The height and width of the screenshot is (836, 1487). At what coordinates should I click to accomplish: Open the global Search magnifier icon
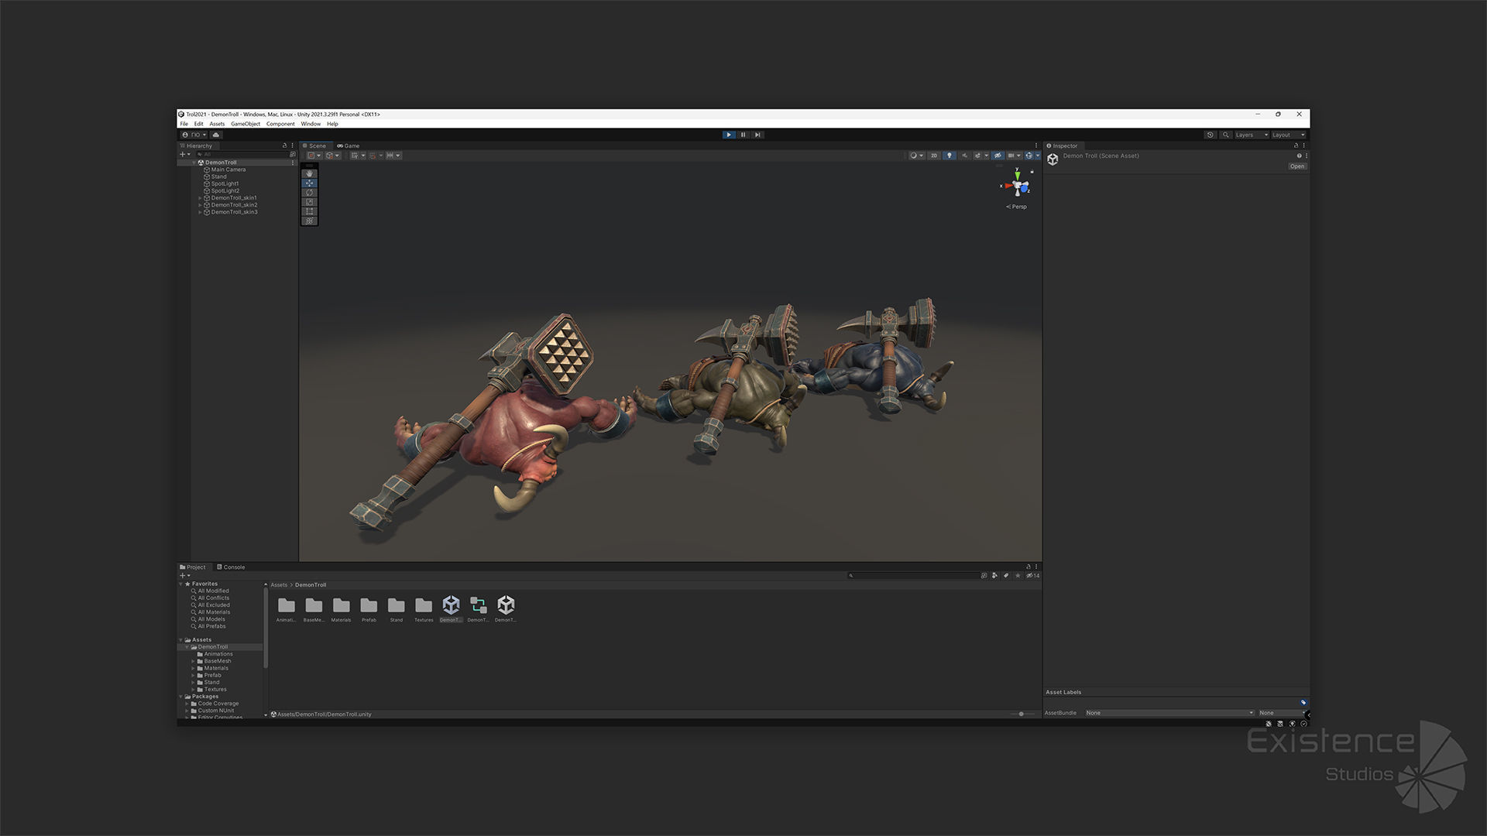pyautogui.click(x=1225, y=135)
